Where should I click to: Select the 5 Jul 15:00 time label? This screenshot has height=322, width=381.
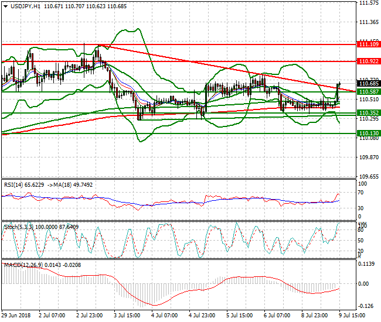[239, 316]
